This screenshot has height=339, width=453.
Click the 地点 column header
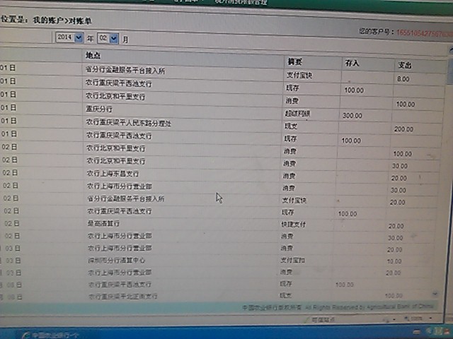(93, 55)
